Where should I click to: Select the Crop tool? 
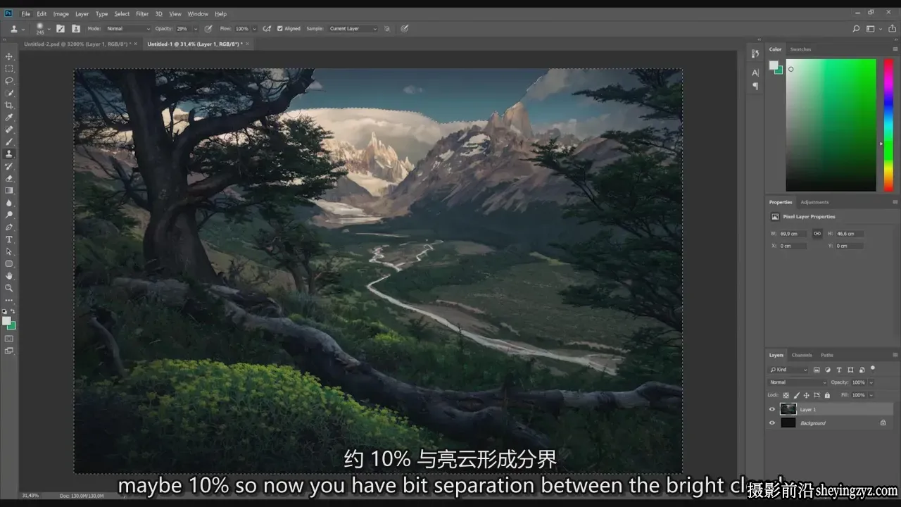[x=9, y=105]
